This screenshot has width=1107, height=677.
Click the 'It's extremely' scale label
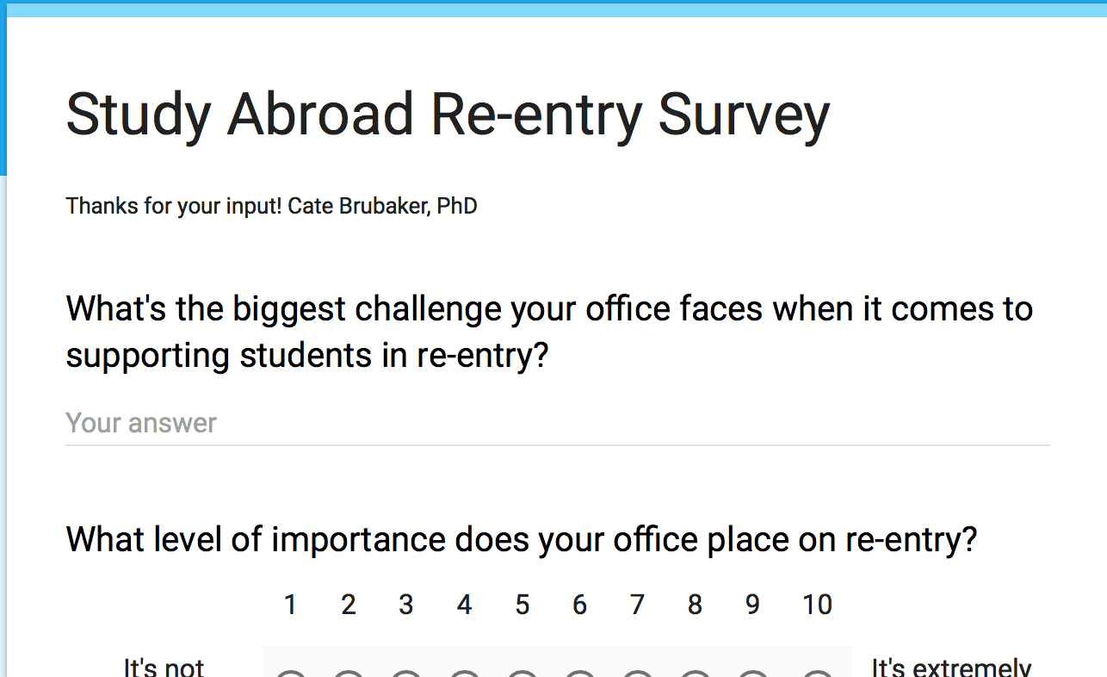tap(951, 667)
